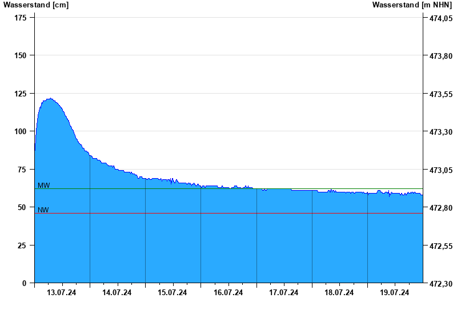This screenshot has height=314, width=457.
Task: Click the 17.07.24 date label
Action: tap(283, 292)
